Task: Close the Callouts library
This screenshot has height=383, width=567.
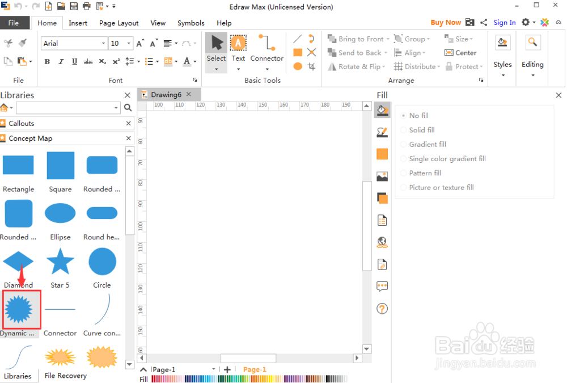Action: (128, 124)
